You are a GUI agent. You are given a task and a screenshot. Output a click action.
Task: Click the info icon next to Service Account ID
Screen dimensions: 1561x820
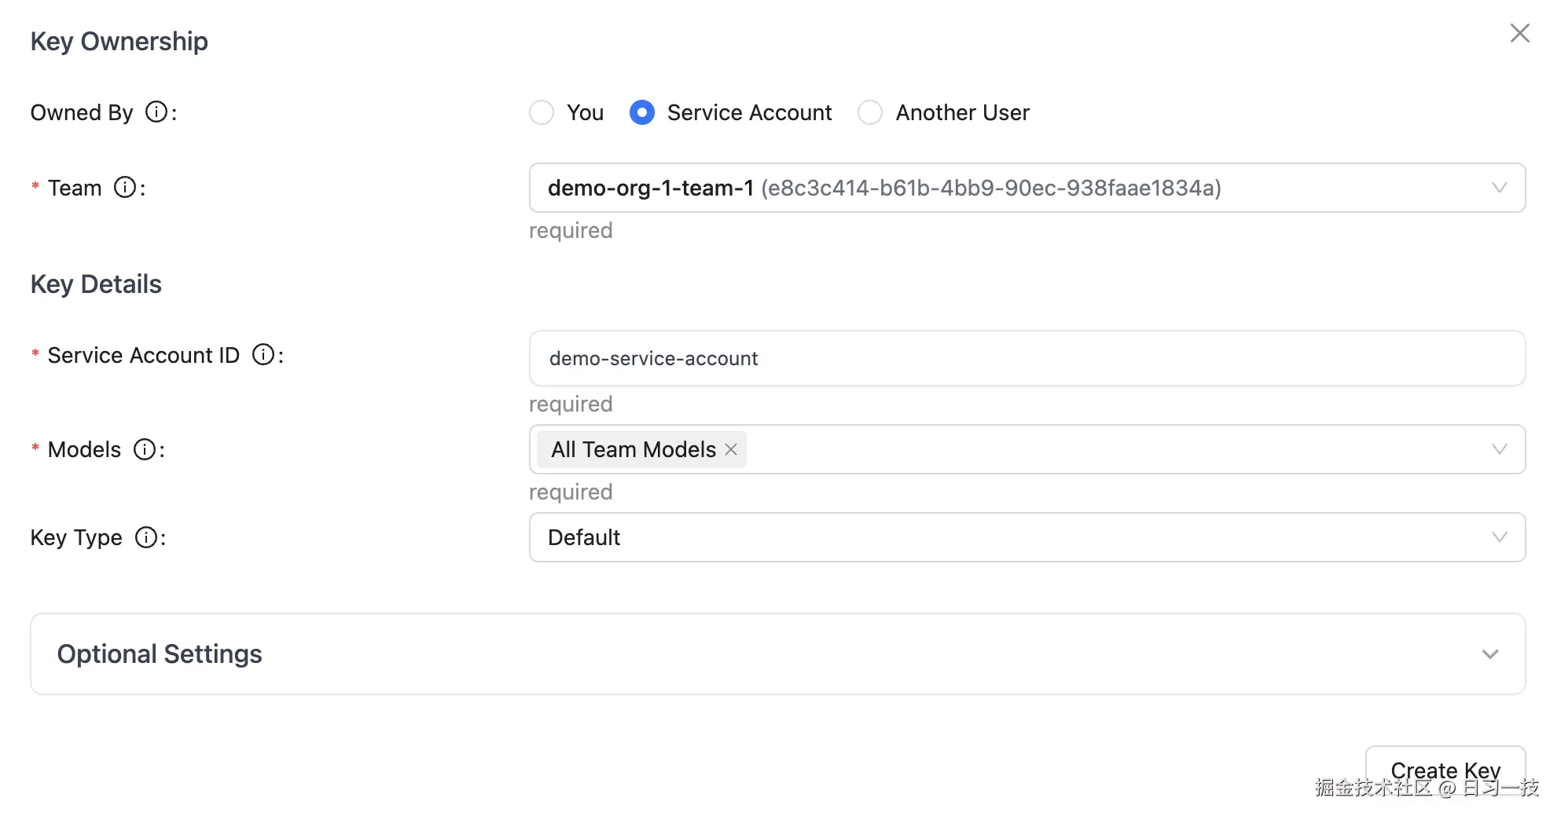coord(263,355)
